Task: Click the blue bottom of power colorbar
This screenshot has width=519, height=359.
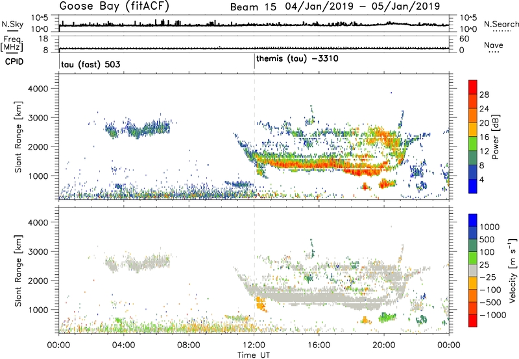Action: [473, 186]
